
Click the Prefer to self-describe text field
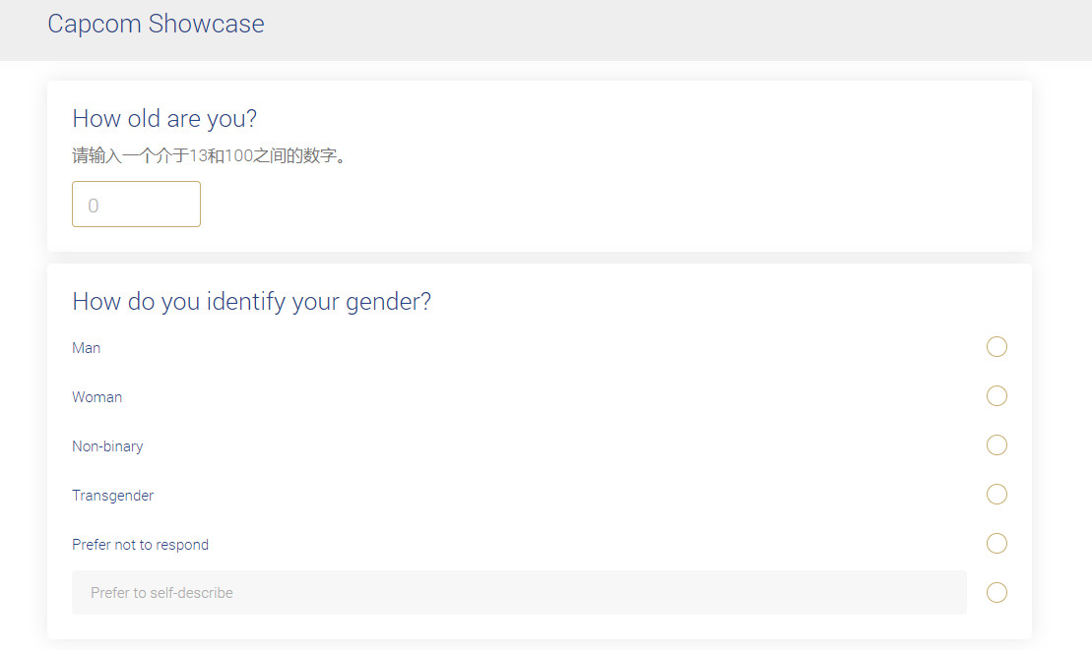coord(519,593)
